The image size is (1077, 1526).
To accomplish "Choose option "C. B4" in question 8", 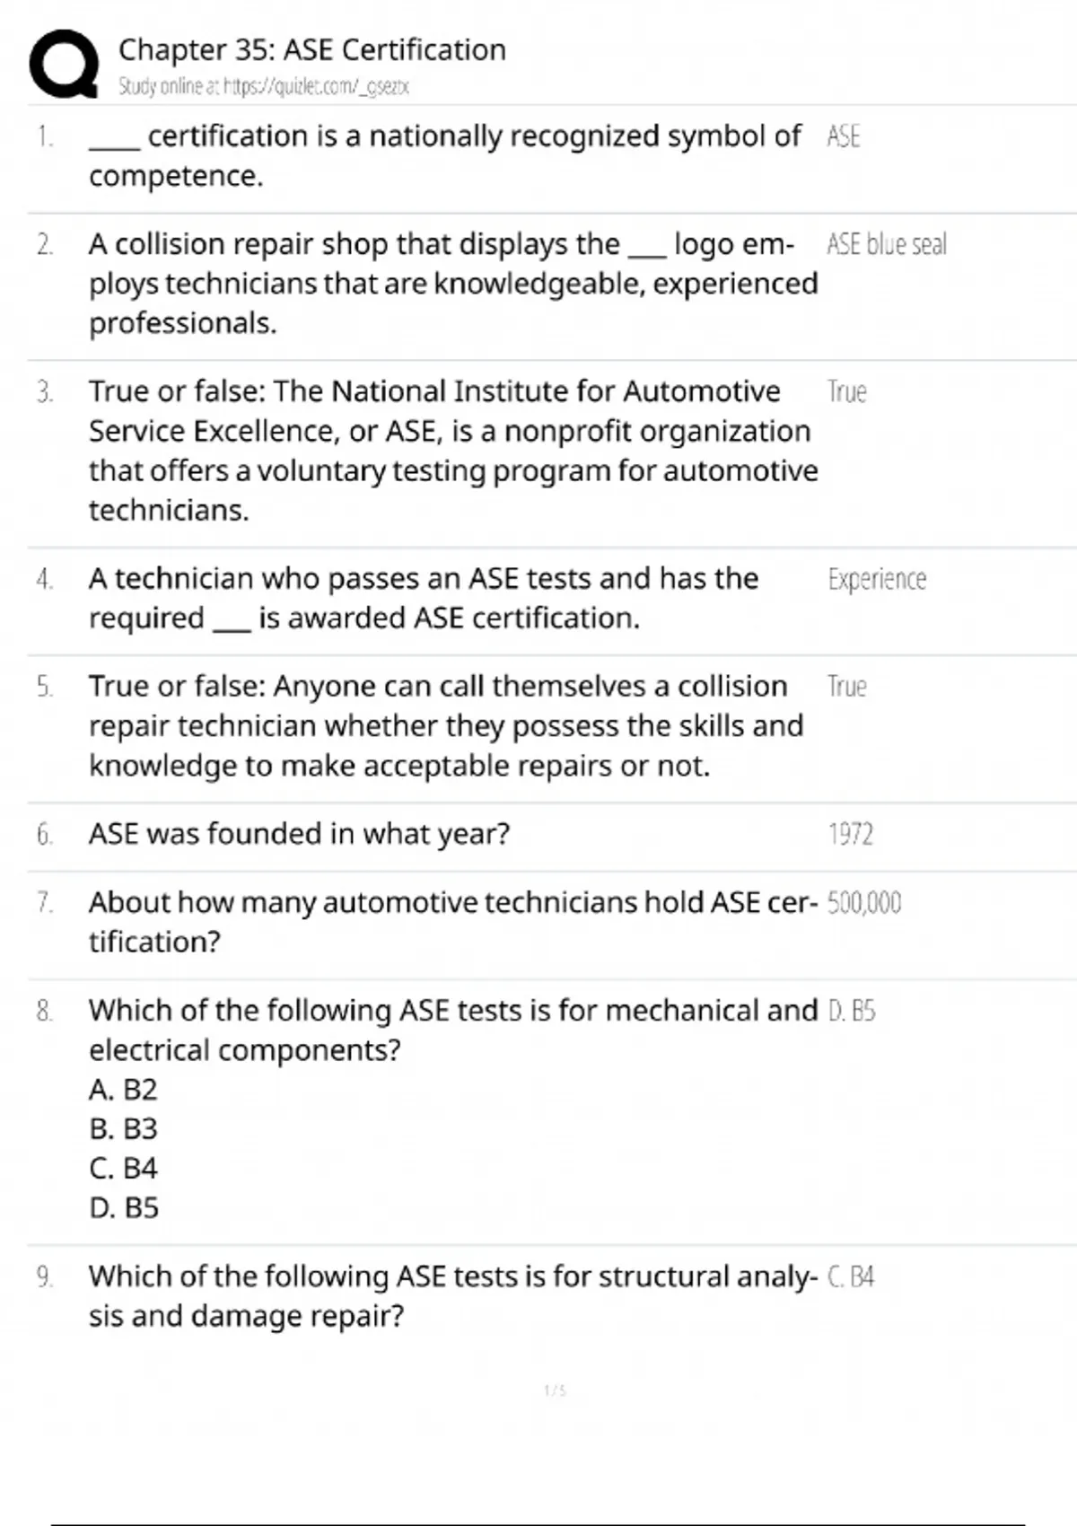I will tap(123, 1168).
